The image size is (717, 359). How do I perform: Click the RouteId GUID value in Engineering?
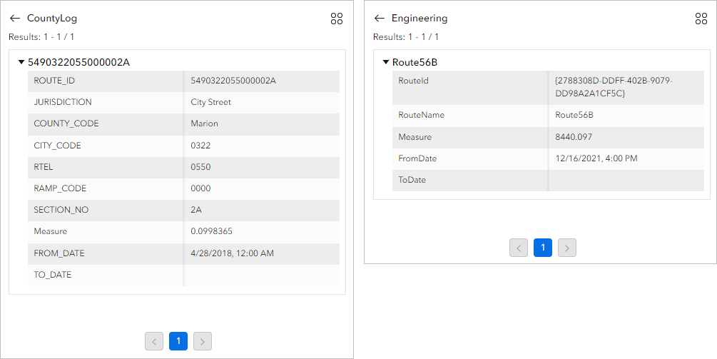(x=614, y=87)
